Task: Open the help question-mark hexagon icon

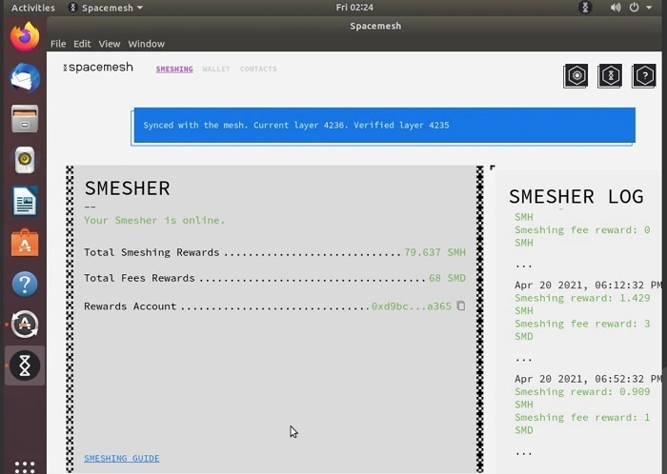Action: coord(644,76)
